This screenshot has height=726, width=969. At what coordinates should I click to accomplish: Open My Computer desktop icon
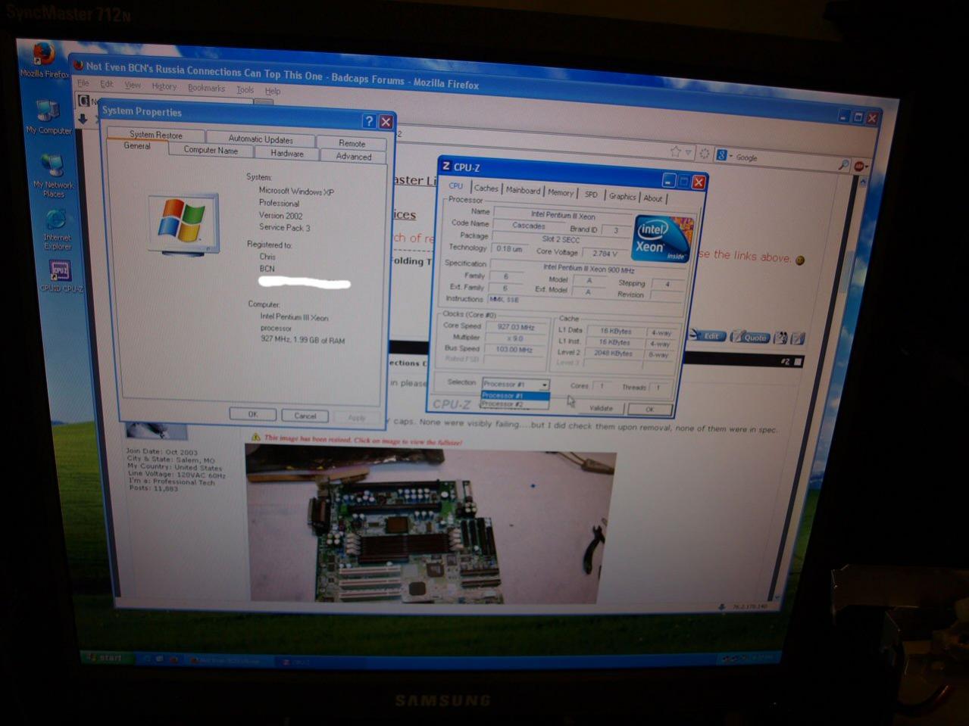click(x=48, y=117)
